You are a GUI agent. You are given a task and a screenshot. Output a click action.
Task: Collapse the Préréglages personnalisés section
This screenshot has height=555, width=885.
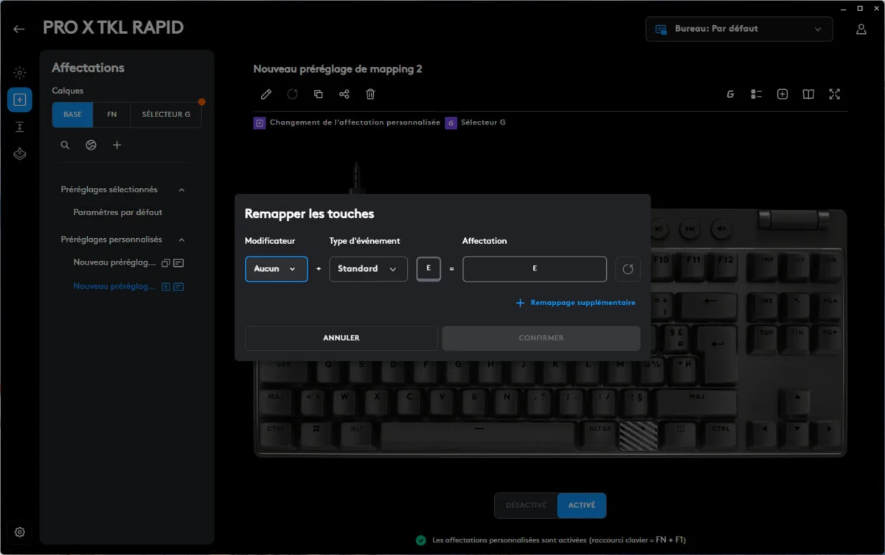coord(181,239)
